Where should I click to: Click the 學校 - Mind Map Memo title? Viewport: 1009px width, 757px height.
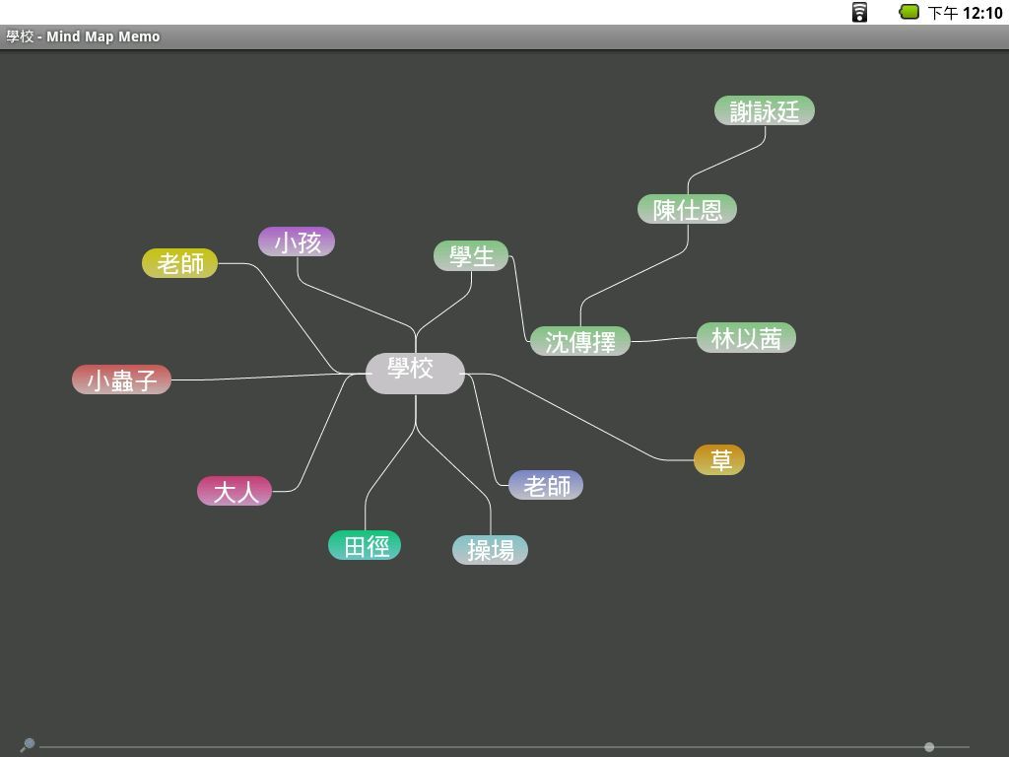(x=83, y=36)
